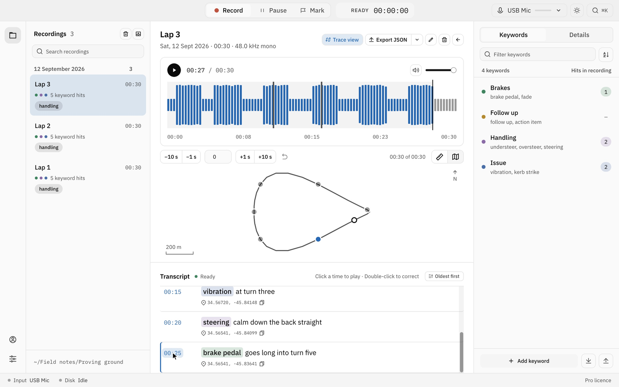
Task: Click the pencil icon to rename Lap 3
Action: 431,39
